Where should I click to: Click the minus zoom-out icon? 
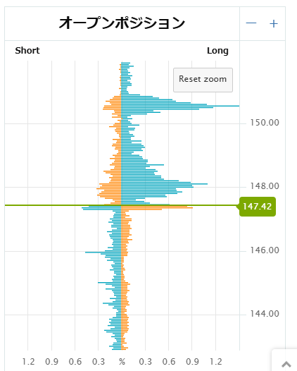click(x=251, y=23)
